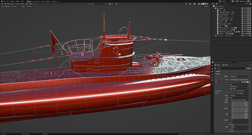This screenshot has height=135, width=252.
Task: Toggle viewport gizmos icon
Action: [x=190, y=4]
